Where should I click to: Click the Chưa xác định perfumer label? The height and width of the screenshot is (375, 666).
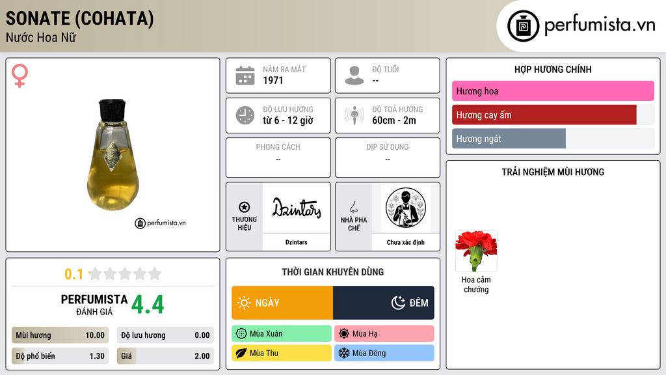click(x=406, y=242)
